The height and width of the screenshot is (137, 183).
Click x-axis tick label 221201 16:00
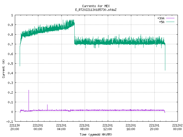[x=131, y=127]
